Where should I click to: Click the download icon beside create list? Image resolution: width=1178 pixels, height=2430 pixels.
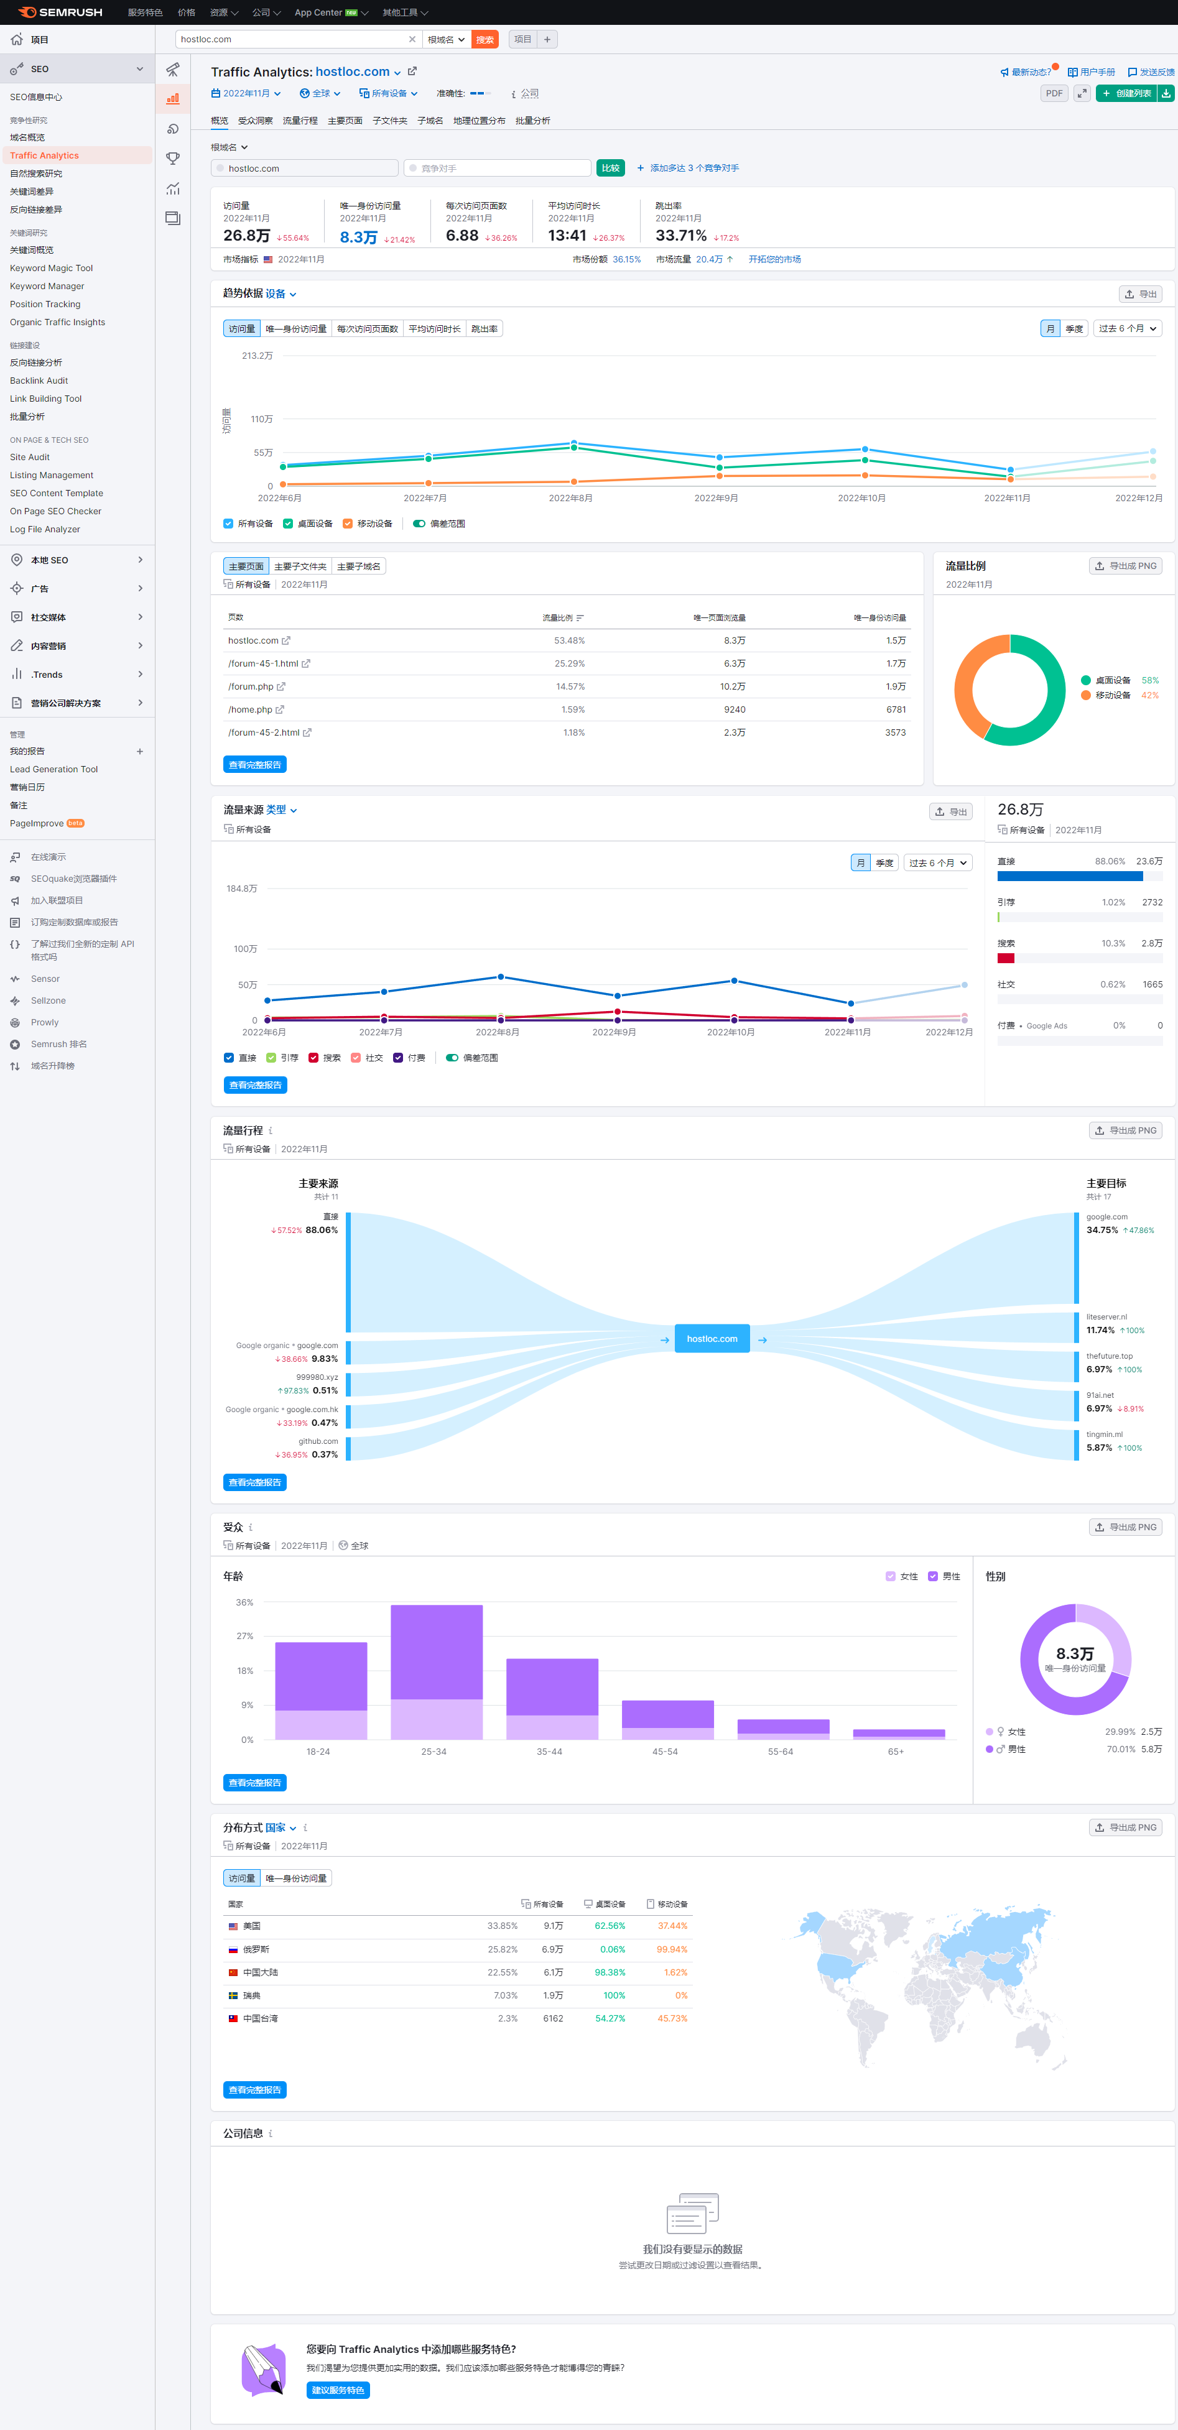tap(1167, 93)
